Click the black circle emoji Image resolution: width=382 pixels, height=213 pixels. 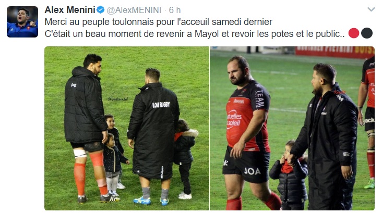(367, 33)
